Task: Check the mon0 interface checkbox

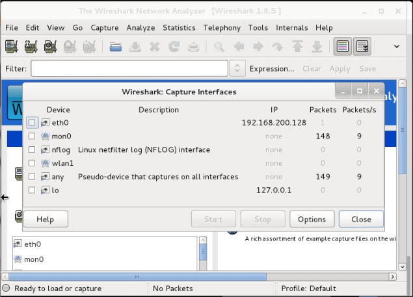Action: tap(32, 136)
